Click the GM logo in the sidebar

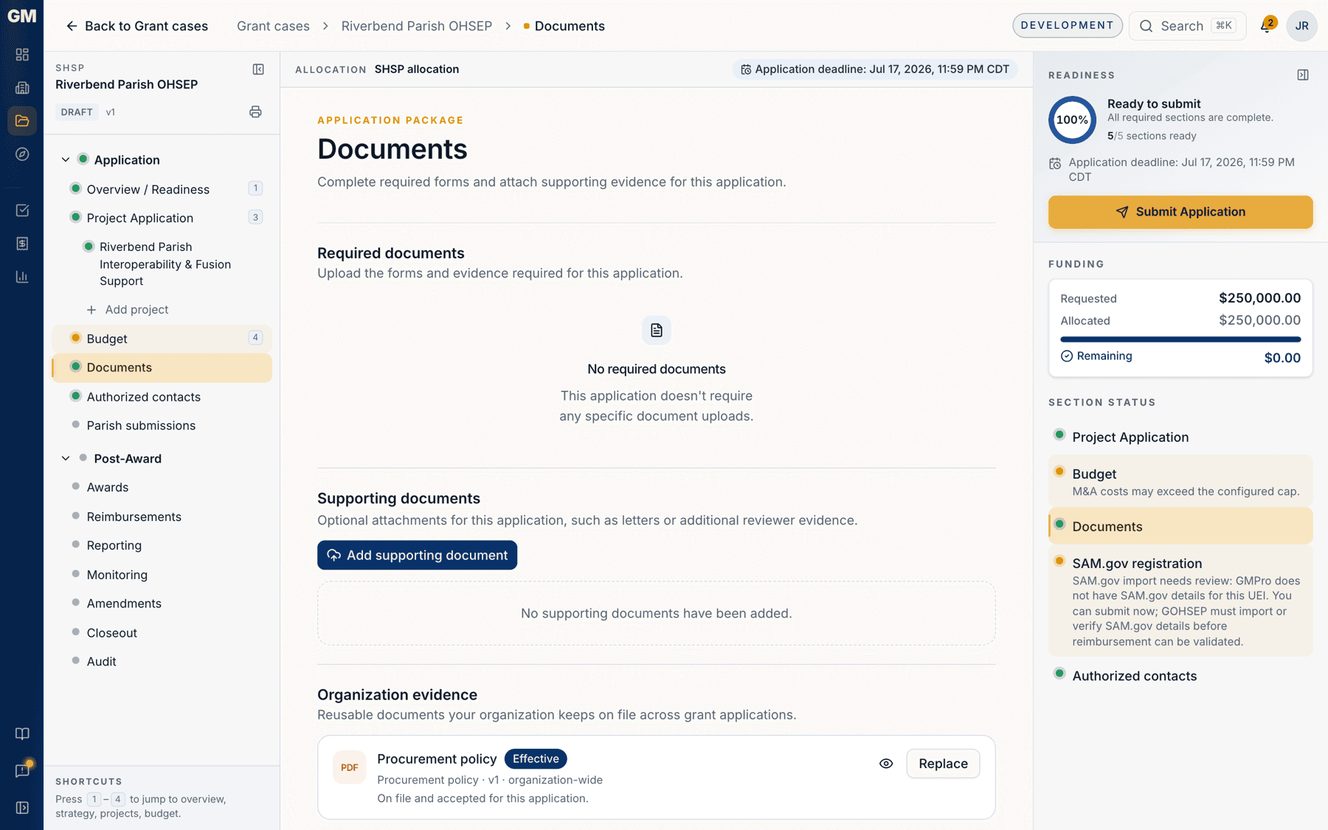click(21, 15)
